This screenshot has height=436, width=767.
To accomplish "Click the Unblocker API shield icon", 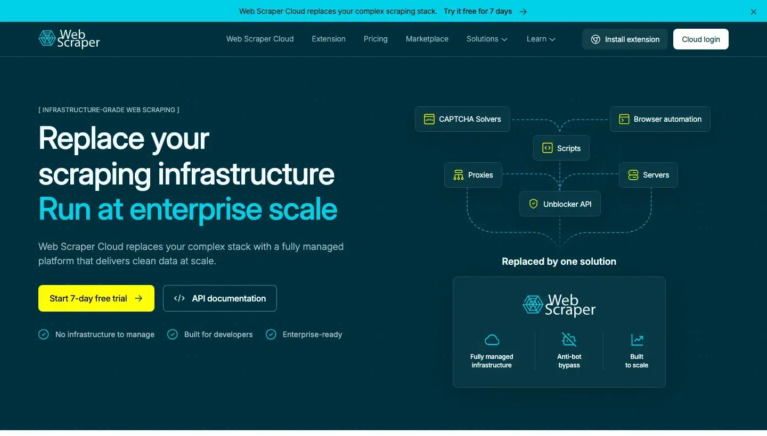I will 534,204.
